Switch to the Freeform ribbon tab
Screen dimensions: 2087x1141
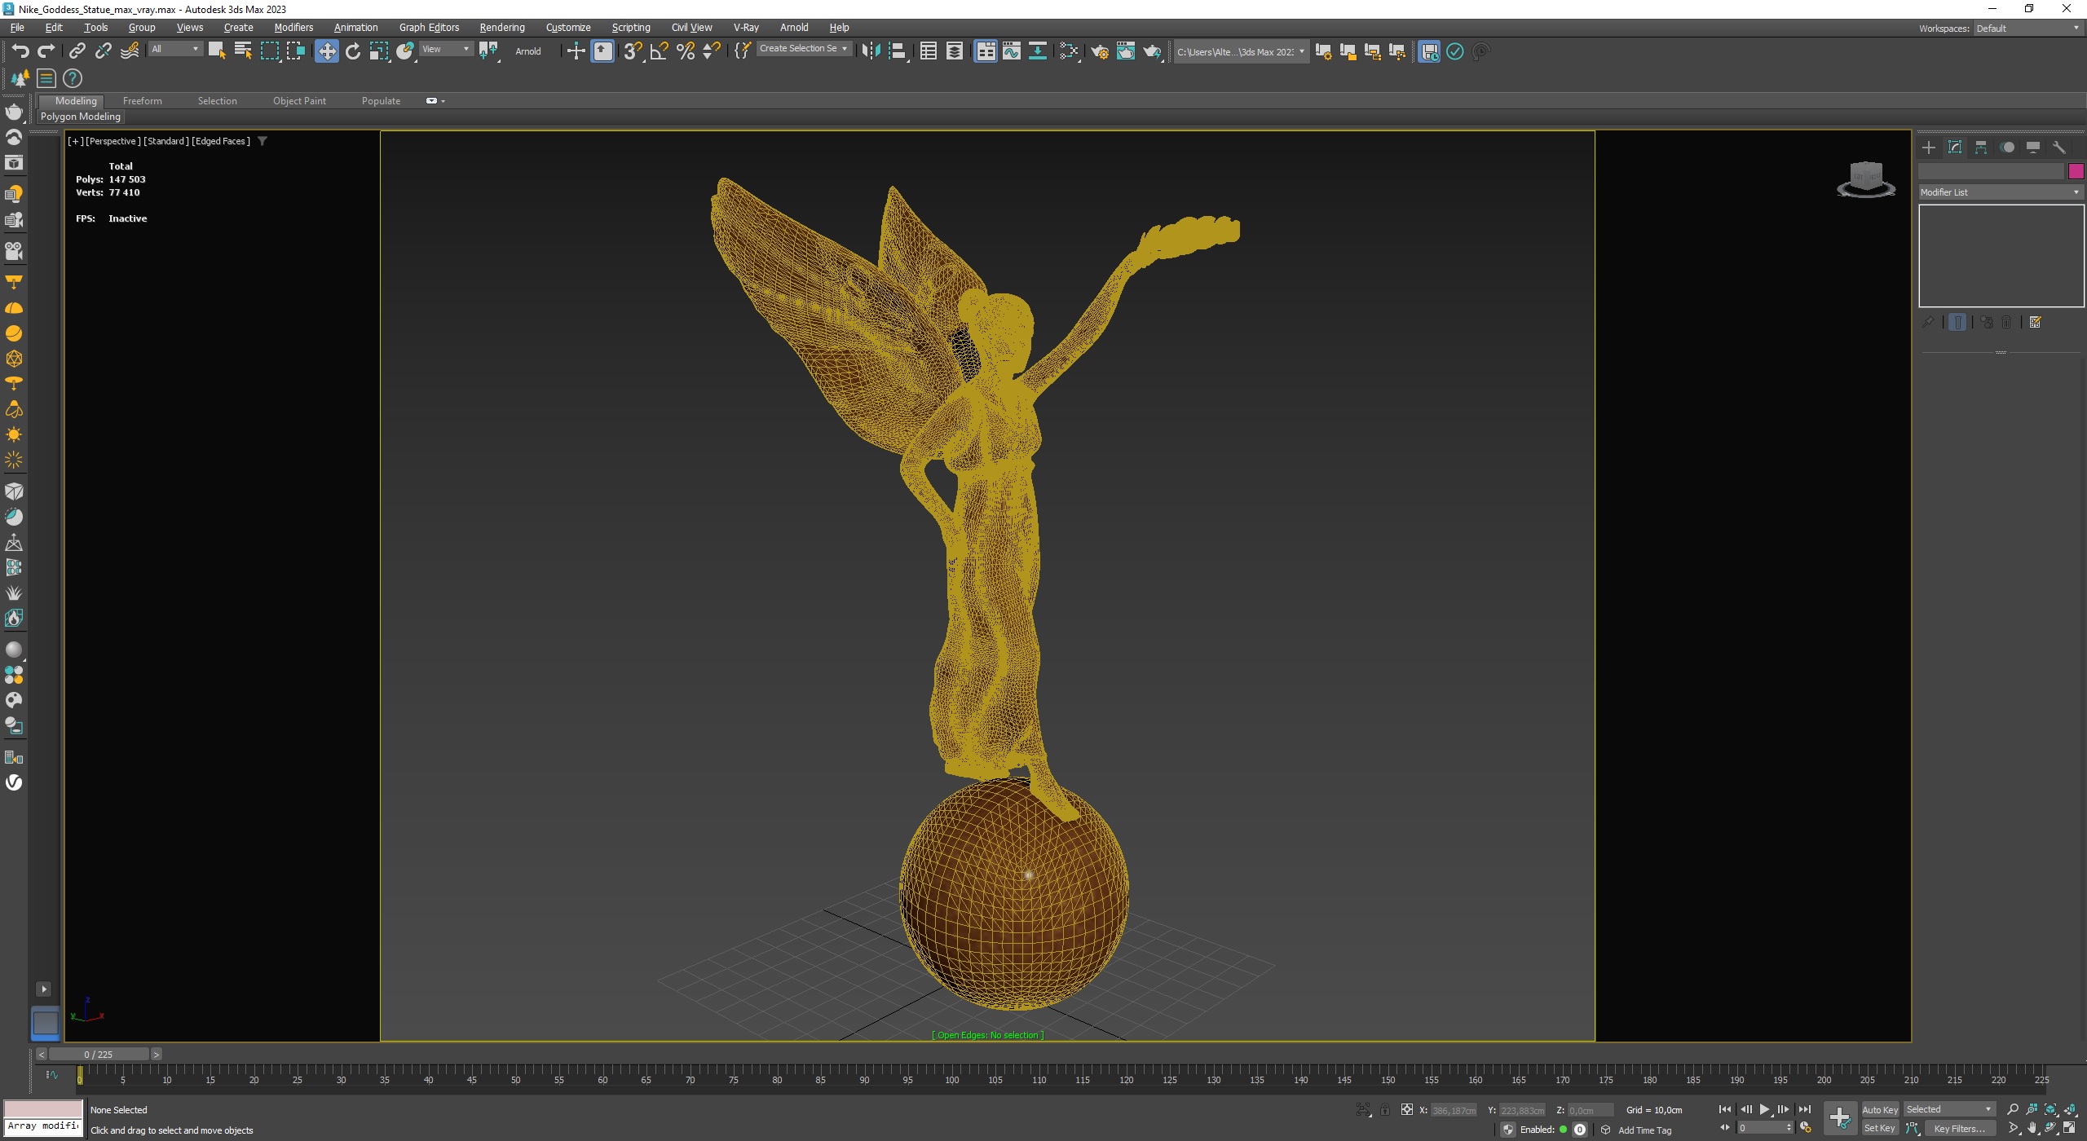click(x=143, y=101)
